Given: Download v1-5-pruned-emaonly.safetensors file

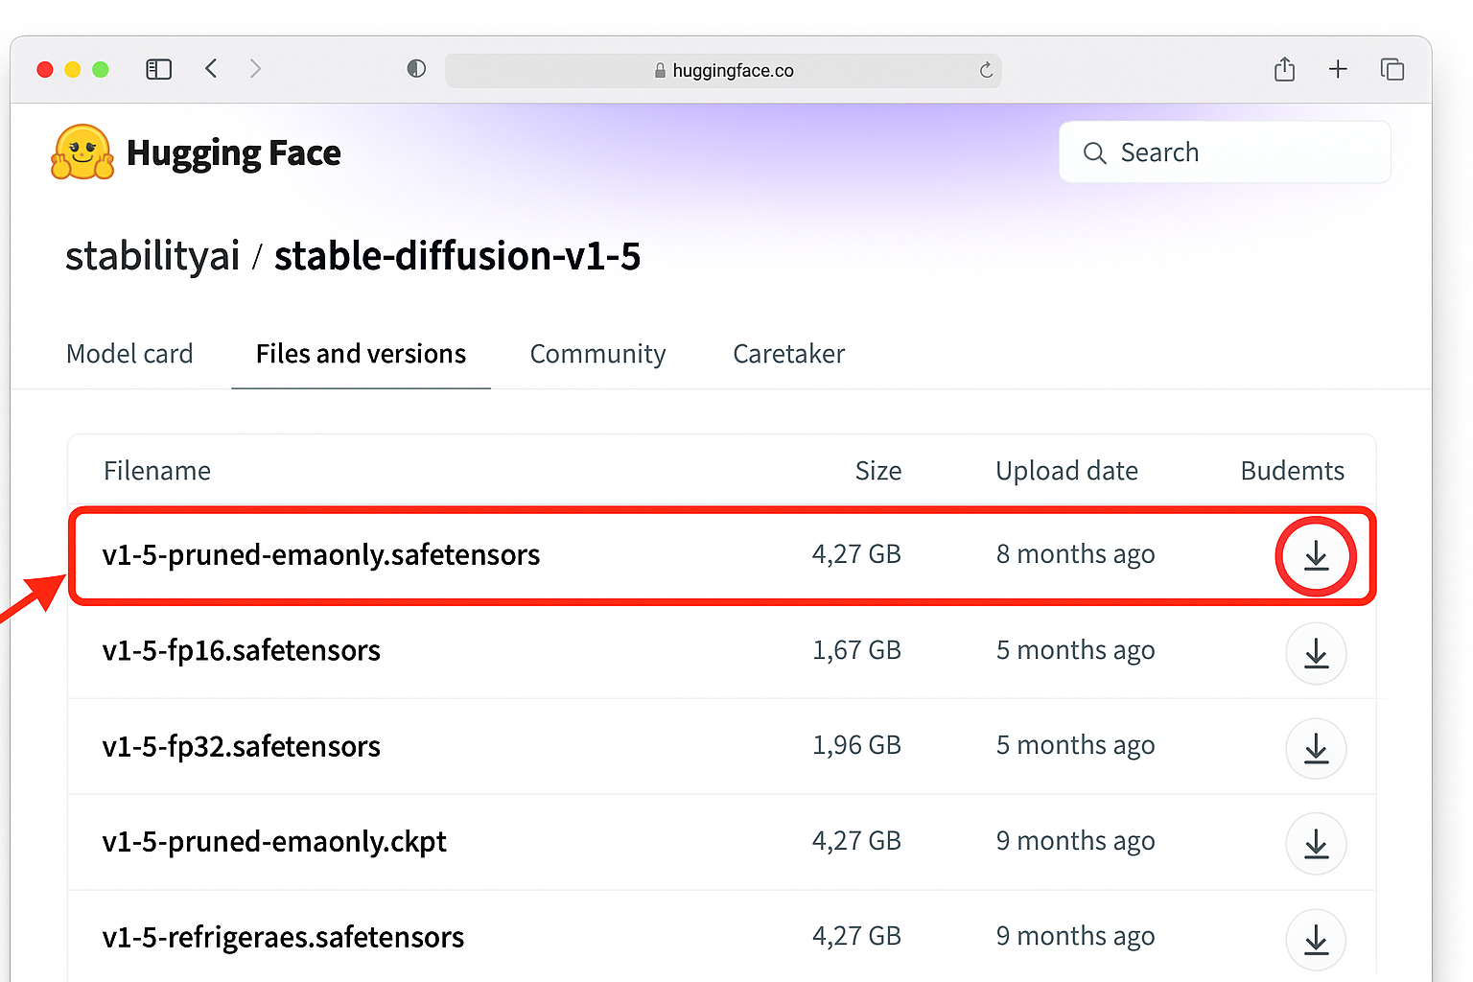Looking at the screenshot, I should pyautogui.click(x=1316, y=556).
